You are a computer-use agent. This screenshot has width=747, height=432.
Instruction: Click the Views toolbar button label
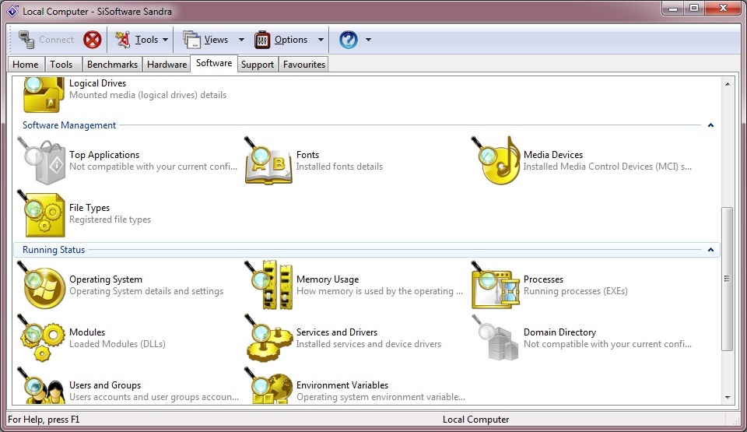216,40
